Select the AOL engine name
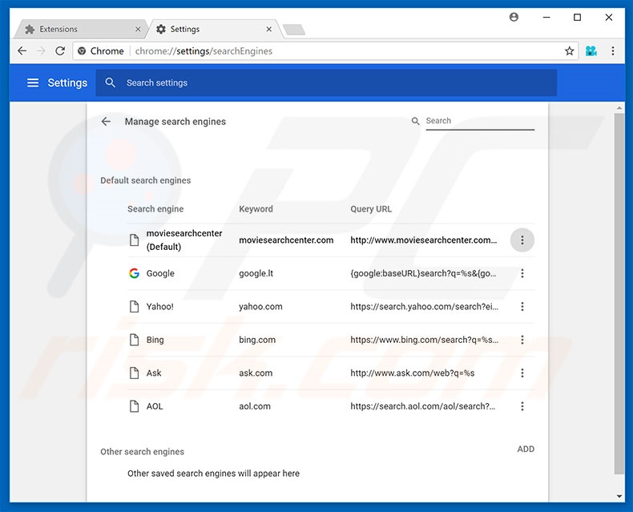633x512 pixels. tap(154, 406)
